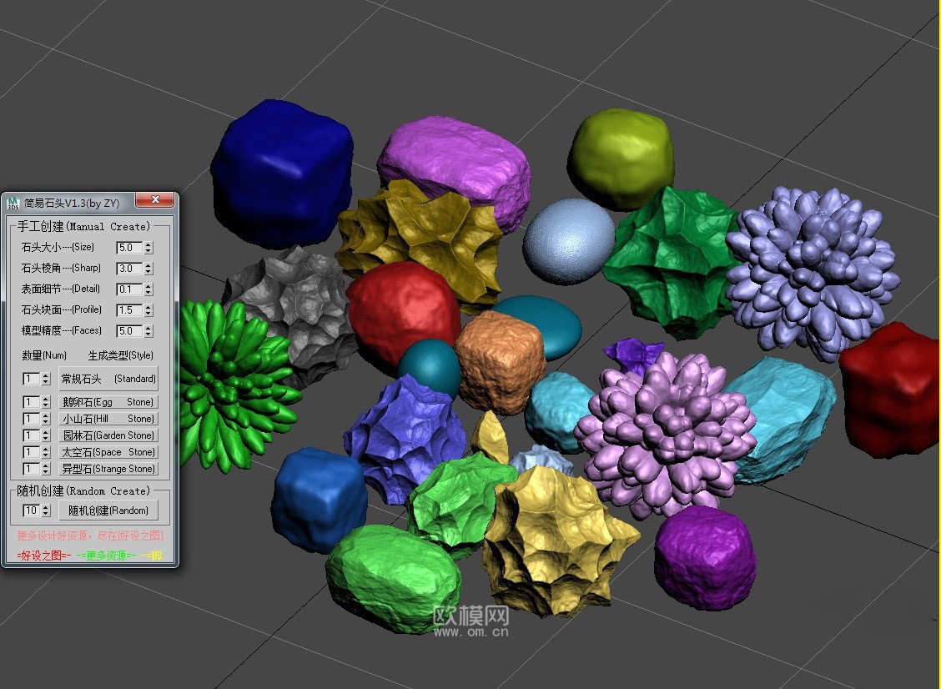The height and width of the screenshot is (689, 941).
Task: Select the olive yellow-green rounded stone in viewport
Action: click(x=621, y=158)
